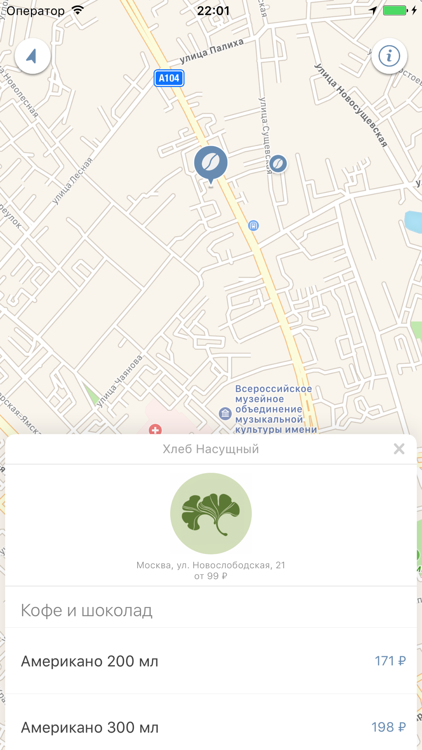Tap the battery indicator in status bar
422x750 pixels.
tap(395, 11)
